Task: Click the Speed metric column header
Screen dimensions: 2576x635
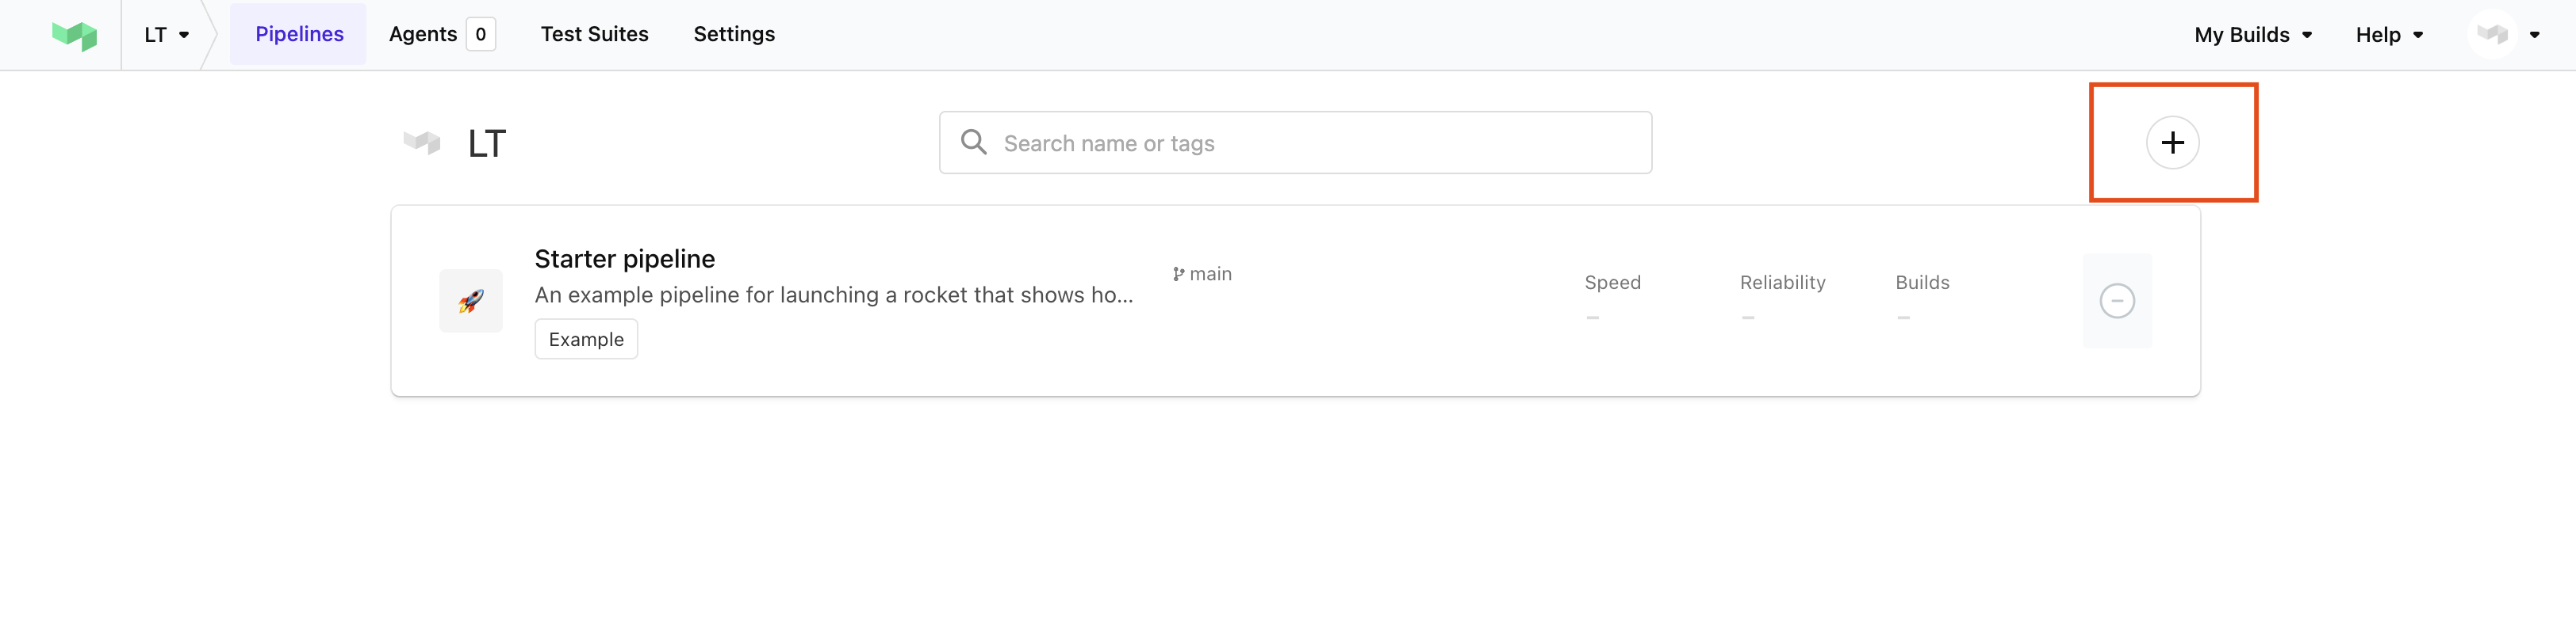Action: [1612, 283]
